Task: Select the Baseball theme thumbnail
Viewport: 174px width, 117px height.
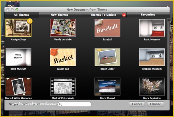Action: [107, 28]
